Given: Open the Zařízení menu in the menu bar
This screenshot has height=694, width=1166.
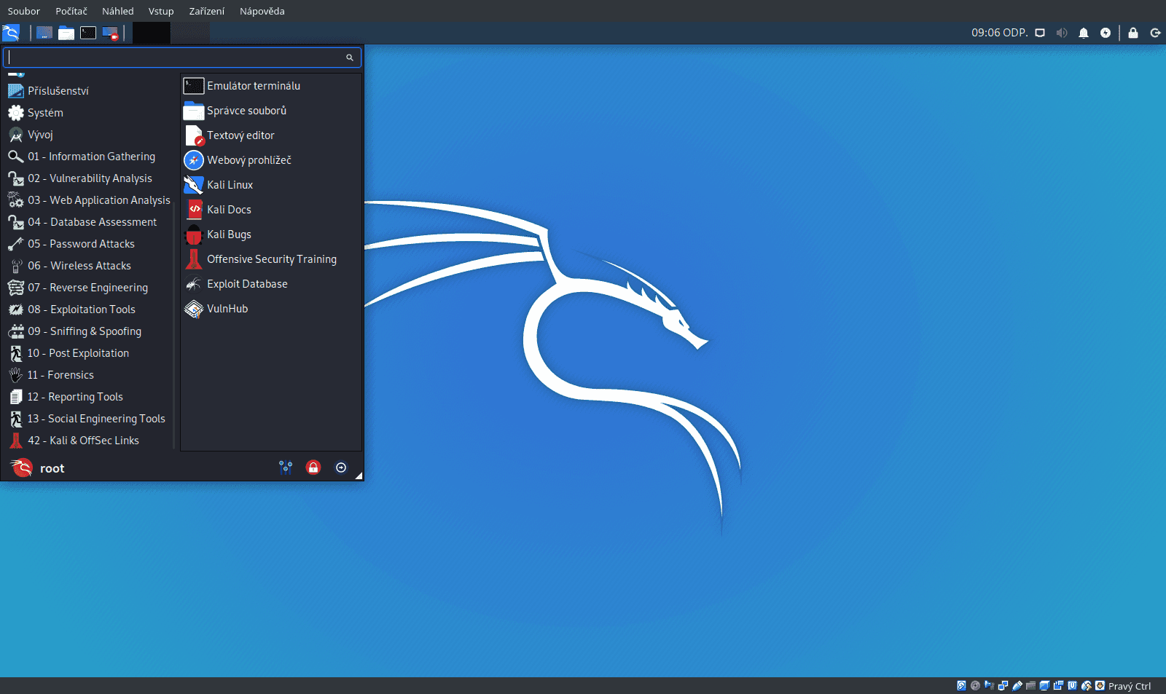Looking at the screenshot, I should (x=206, y=11).
